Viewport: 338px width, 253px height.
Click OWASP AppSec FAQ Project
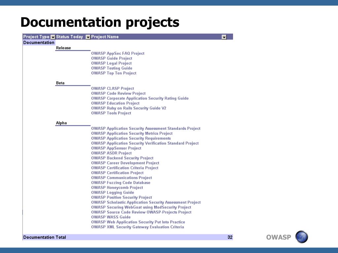(x=118, y=53)
